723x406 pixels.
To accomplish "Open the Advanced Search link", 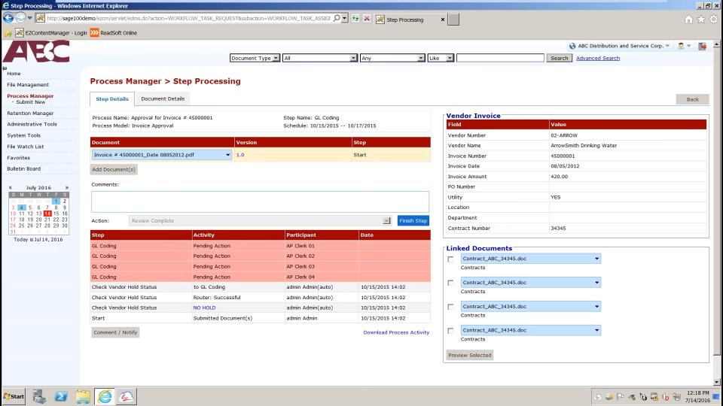I will pos(597,59).
